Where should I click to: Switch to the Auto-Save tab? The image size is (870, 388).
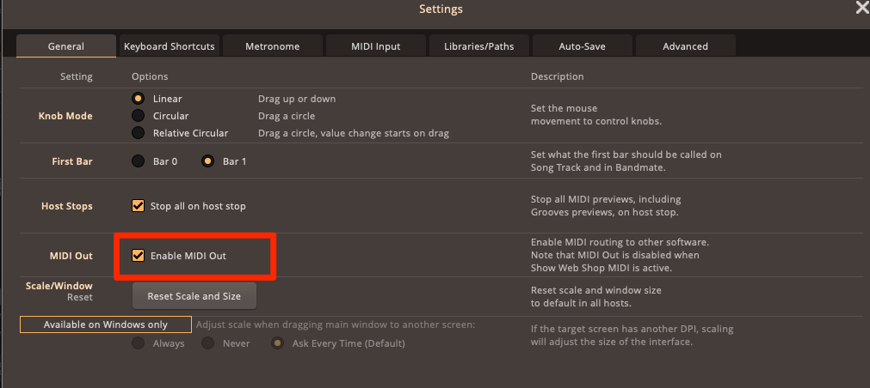[583, 46]
